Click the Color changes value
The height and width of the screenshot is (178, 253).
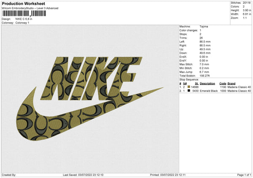[200, 30]
